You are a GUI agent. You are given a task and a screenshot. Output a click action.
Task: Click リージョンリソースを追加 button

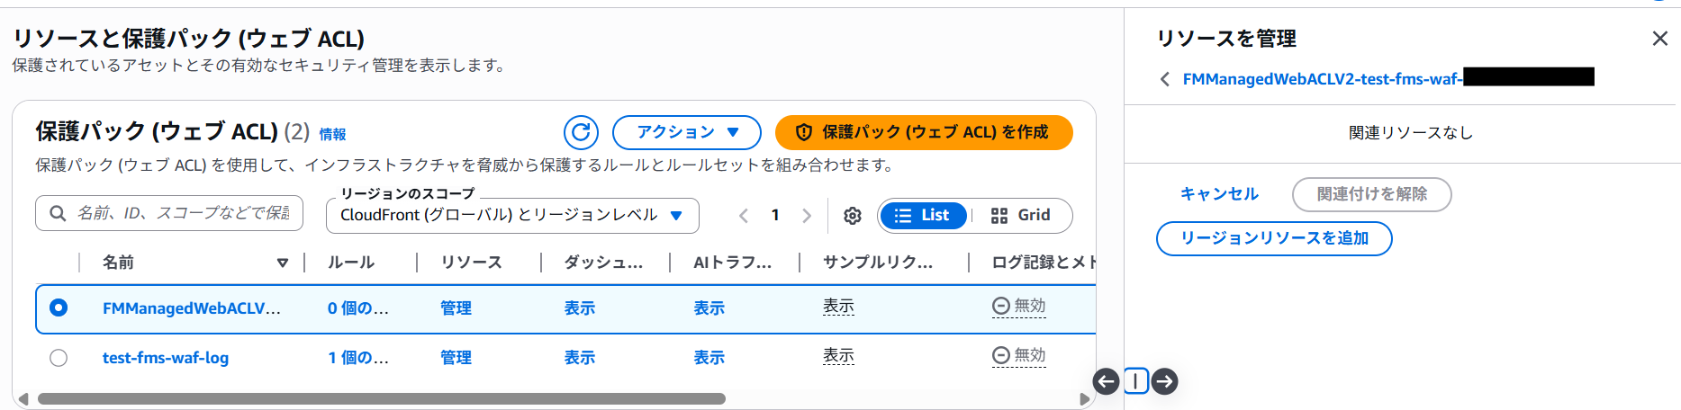coord(1274,238)
